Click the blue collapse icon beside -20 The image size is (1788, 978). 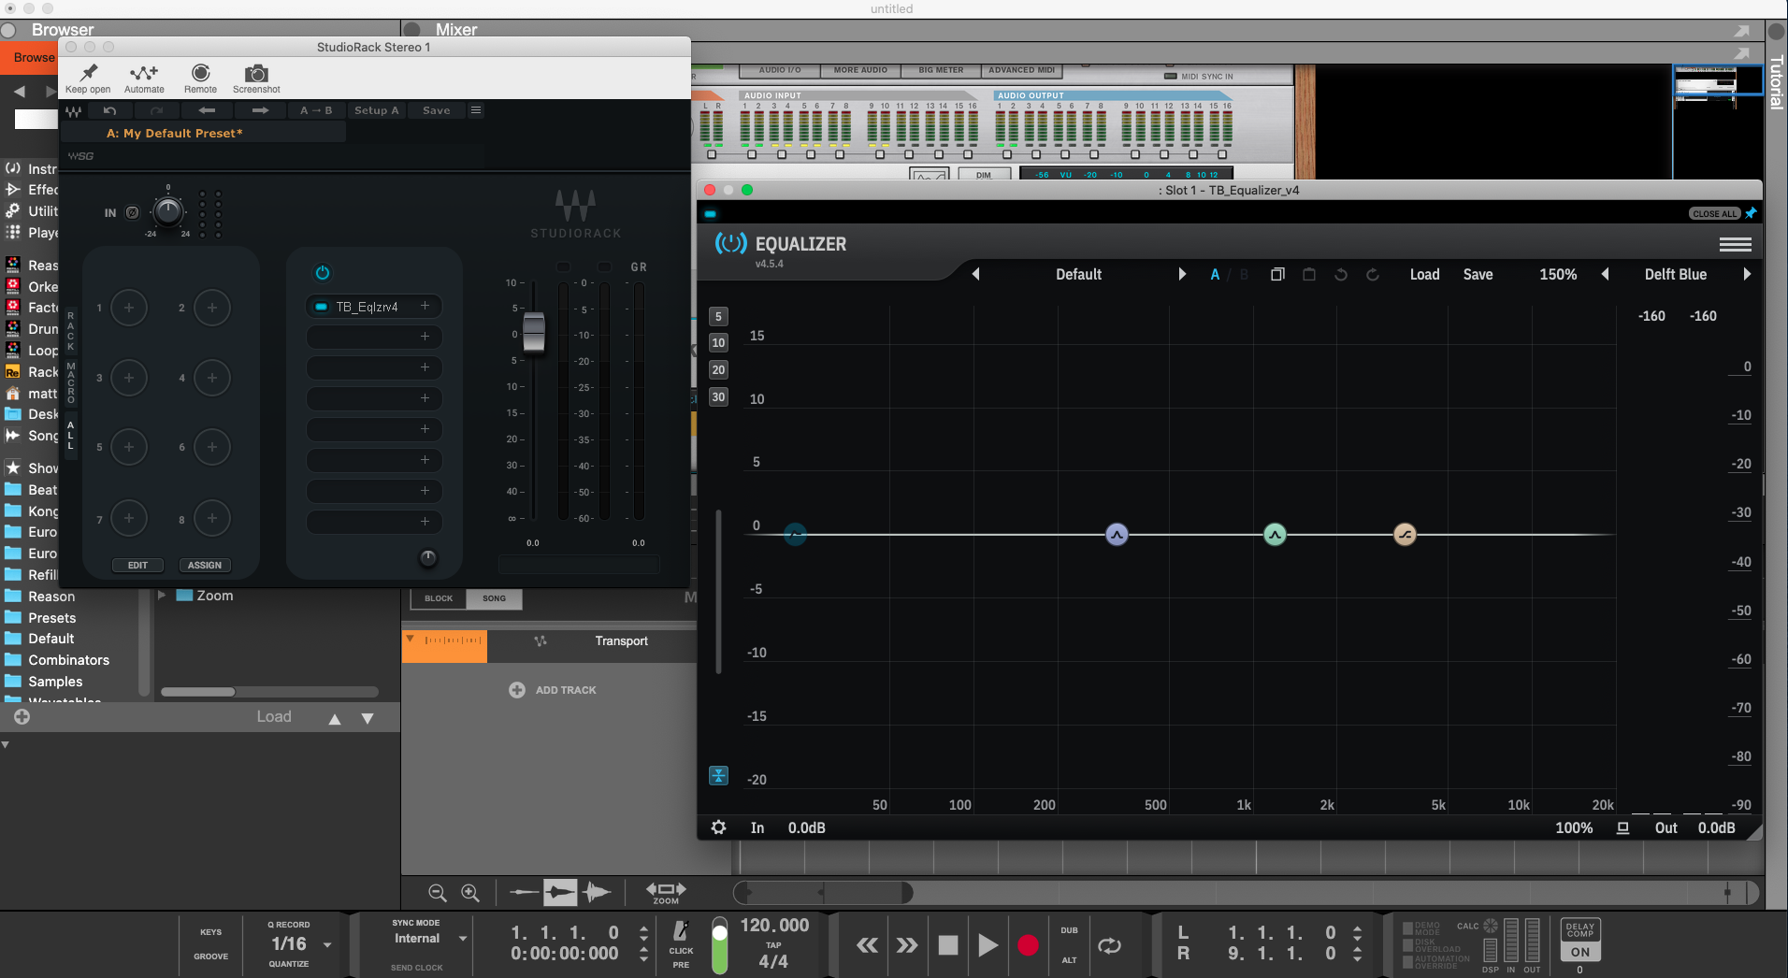(x=718, y=775)
